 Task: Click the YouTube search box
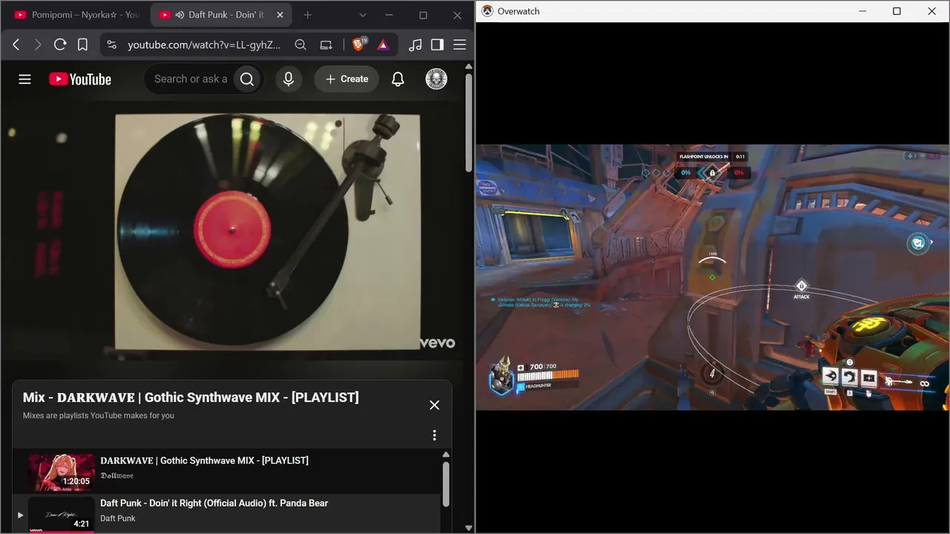[191, 79]
